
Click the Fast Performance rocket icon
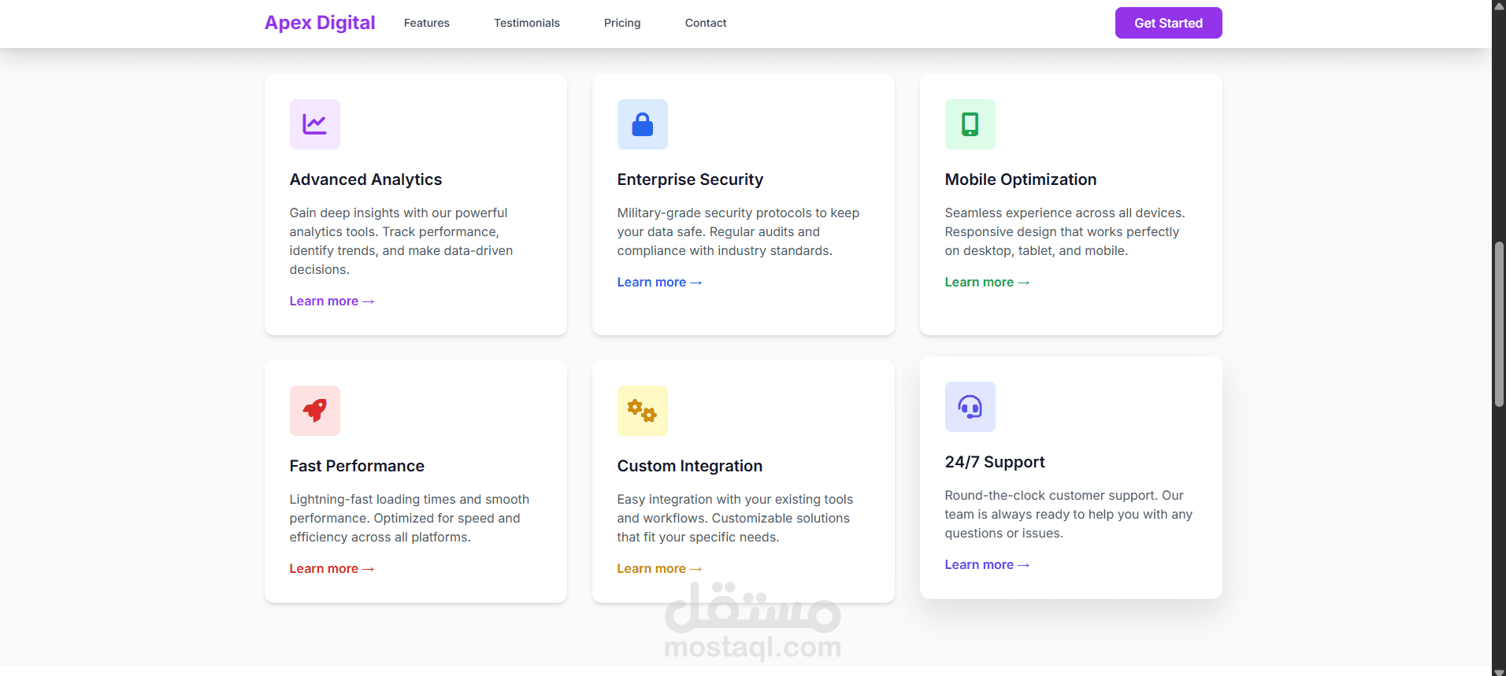pyautogui.click(x=315, y=411)
